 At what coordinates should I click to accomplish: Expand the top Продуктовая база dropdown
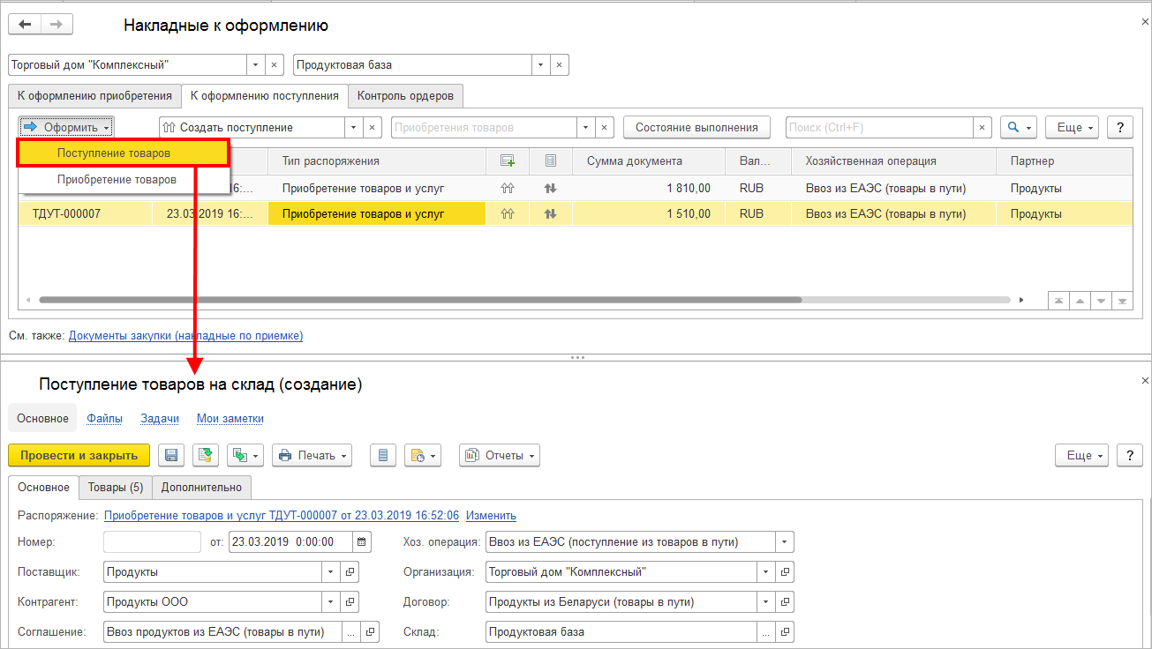click(x=540, y=64)
